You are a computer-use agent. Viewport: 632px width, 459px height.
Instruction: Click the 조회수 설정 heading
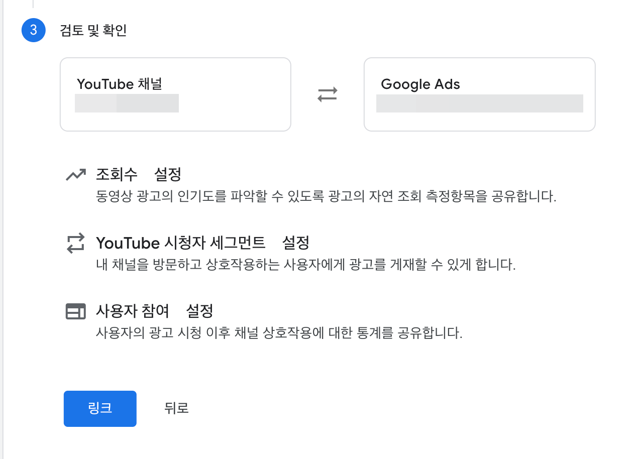coord(139,175)
